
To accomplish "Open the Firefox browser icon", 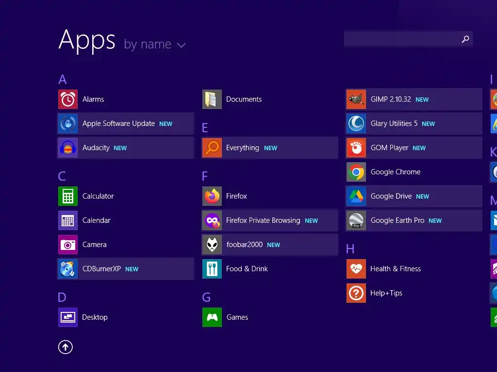I will [212, 196].
